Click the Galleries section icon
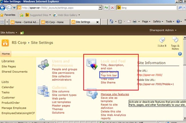This screenshot has width=186, height=123. [x=43, y=91]
